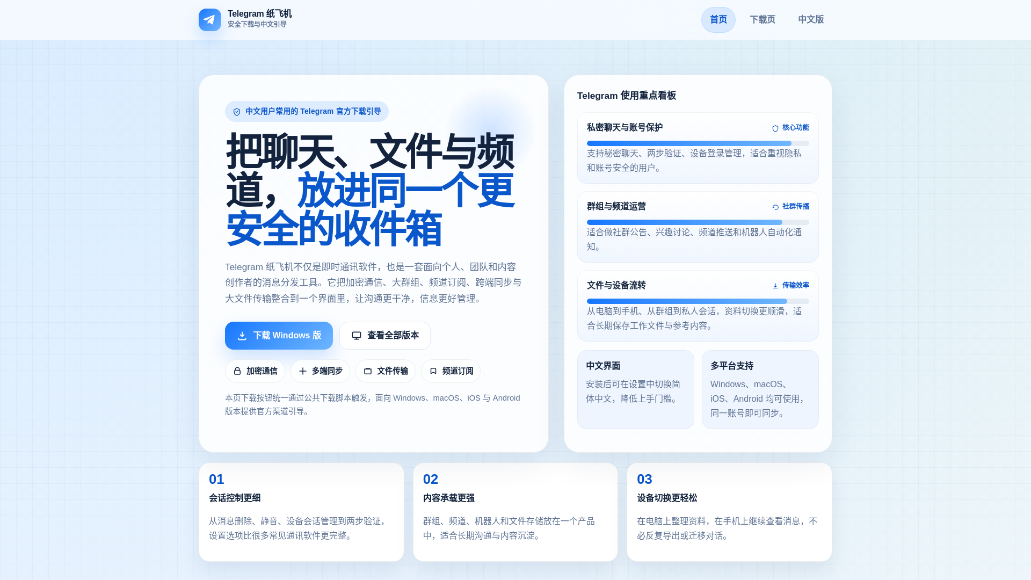Click the 03 设备切换更轻松 feature card
Image resolution: width=1031 pixels, height=580 pixels.
729,512
